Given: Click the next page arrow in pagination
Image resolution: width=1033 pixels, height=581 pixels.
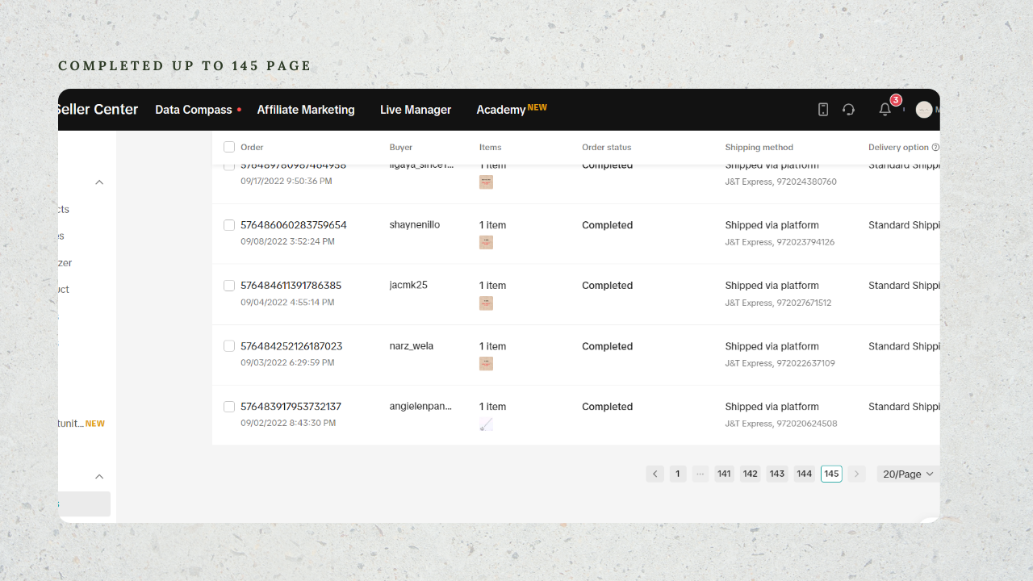Looking at the screenshot, I should click(x=857, y=474).
